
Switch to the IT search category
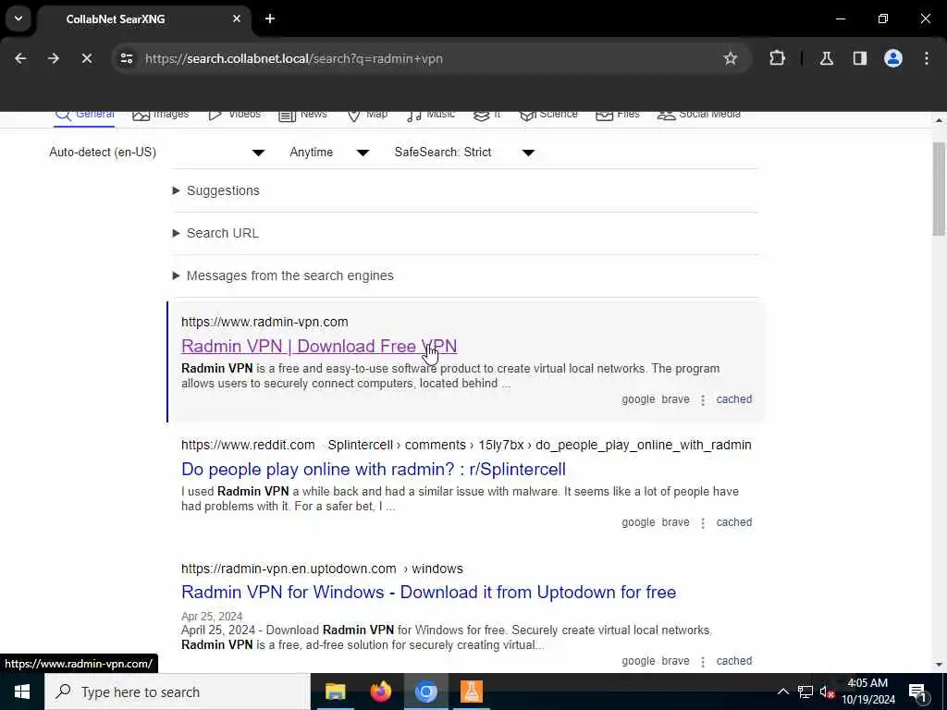(486, 115)
